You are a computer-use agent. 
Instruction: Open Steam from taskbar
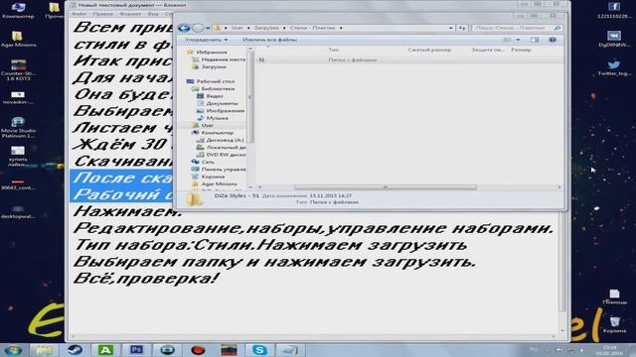pyautogui.click(x=75, y=350)
